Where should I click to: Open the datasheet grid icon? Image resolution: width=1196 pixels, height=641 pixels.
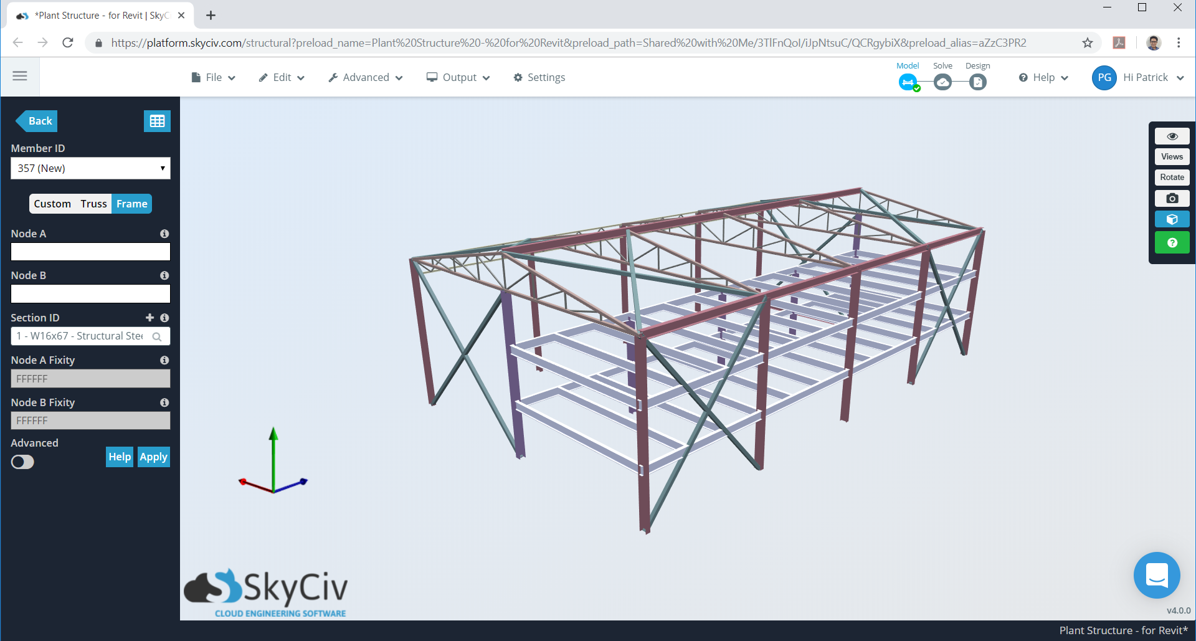coord(157,121)
